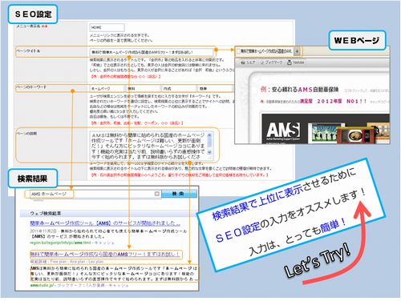Click the ホームページ keyword field
401x301 pixels.
point(107,89)
